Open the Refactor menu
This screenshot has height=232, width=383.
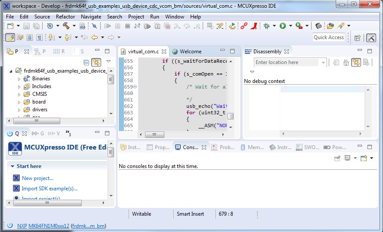click(x=65, y=17)
